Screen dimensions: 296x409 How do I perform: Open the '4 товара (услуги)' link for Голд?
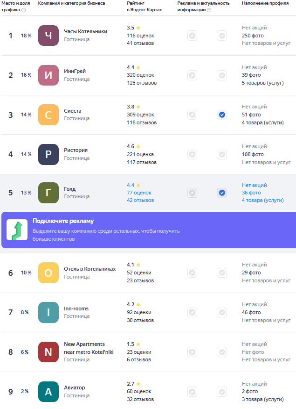(263, 201)
